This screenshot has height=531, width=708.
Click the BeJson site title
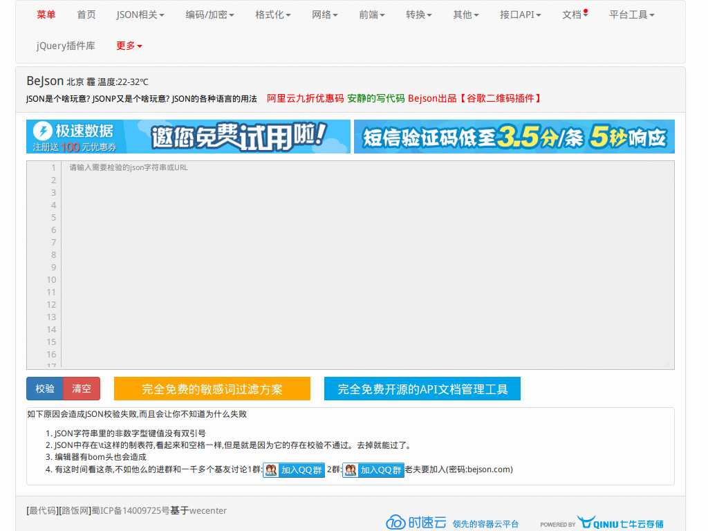45,81
